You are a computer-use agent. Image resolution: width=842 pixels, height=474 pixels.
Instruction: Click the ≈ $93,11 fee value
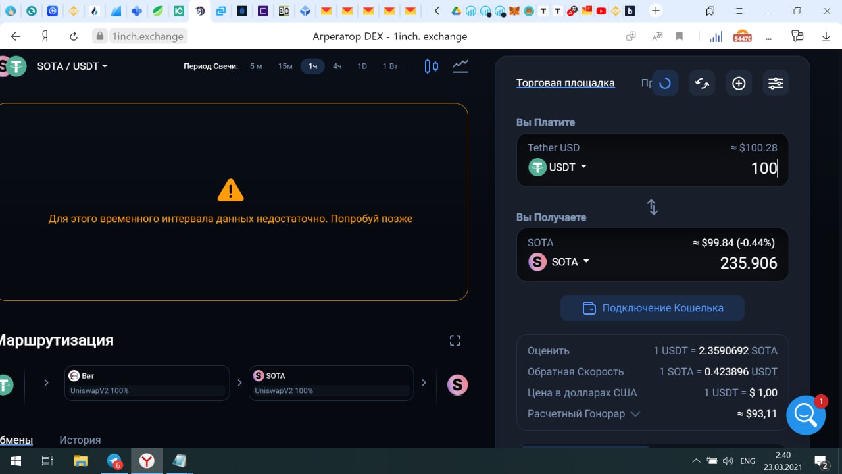click(757, 414)
